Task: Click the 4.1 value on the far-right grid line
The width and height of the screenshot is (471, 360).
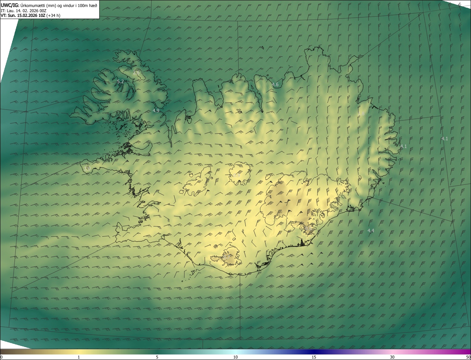Action: point(445,139)
